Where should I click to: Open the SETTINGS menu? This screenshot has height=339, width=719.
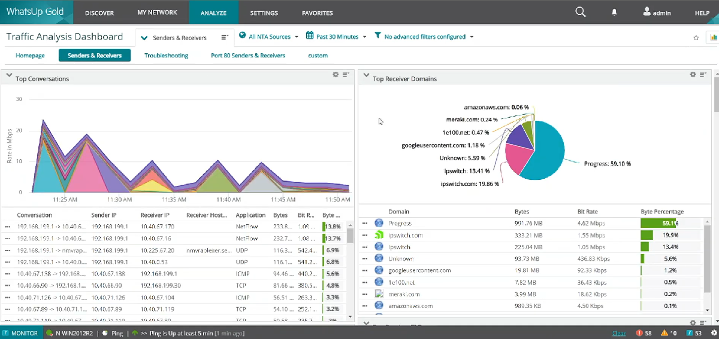264,13
